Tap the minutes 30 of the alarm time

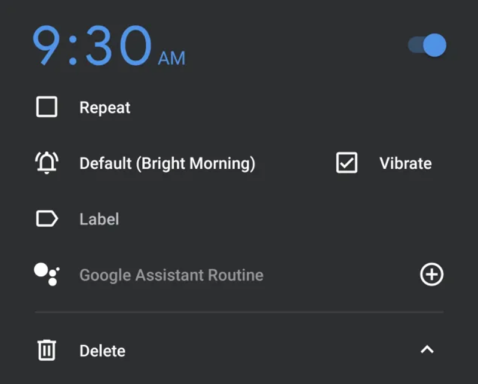[118, 45]
